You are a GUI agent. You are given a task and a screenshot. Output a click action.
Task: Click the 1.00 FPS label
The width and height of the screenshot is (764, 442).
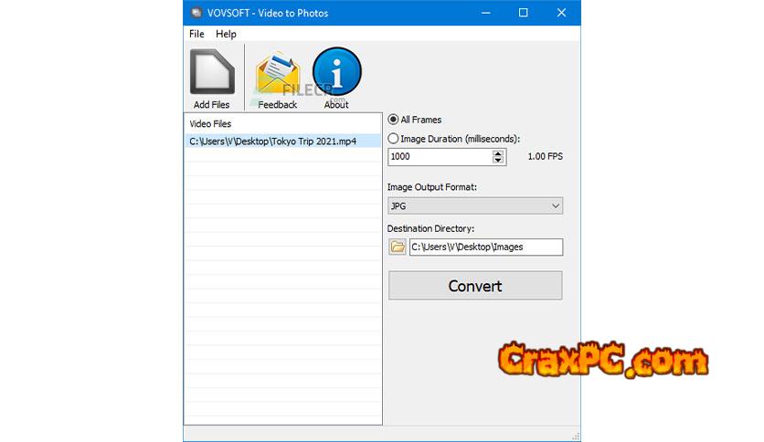click(x=546, y=156)
